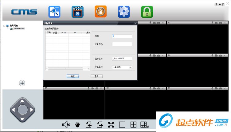Open the video playback clapperboard icon
231x132 pixels.
coord(77,12)
